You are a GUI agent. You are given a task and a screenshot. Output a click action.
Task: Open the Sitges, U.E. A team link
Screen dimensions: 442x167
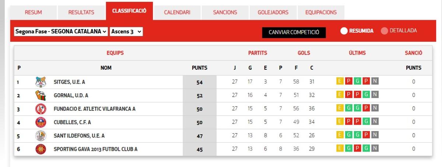pos(69,82)
